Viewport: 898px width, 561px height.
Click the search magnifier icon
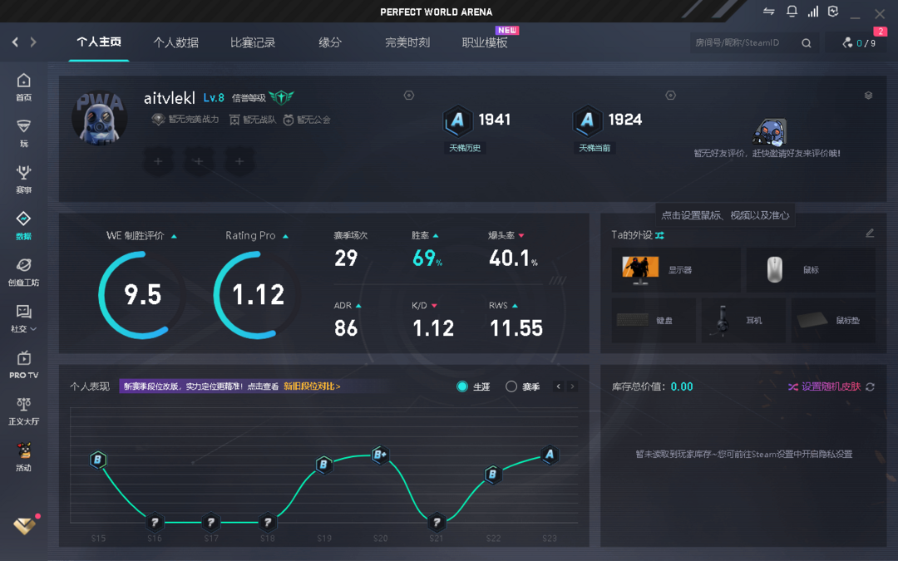click(x=807, y=43)
